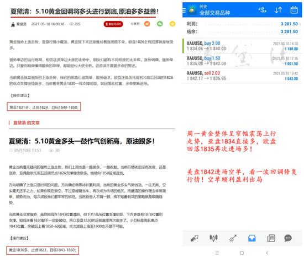This screenshot has width=304, height=262.
Task: Click price range 1 842.17 → 1 836.96
Action: click(x=206, y=78)
